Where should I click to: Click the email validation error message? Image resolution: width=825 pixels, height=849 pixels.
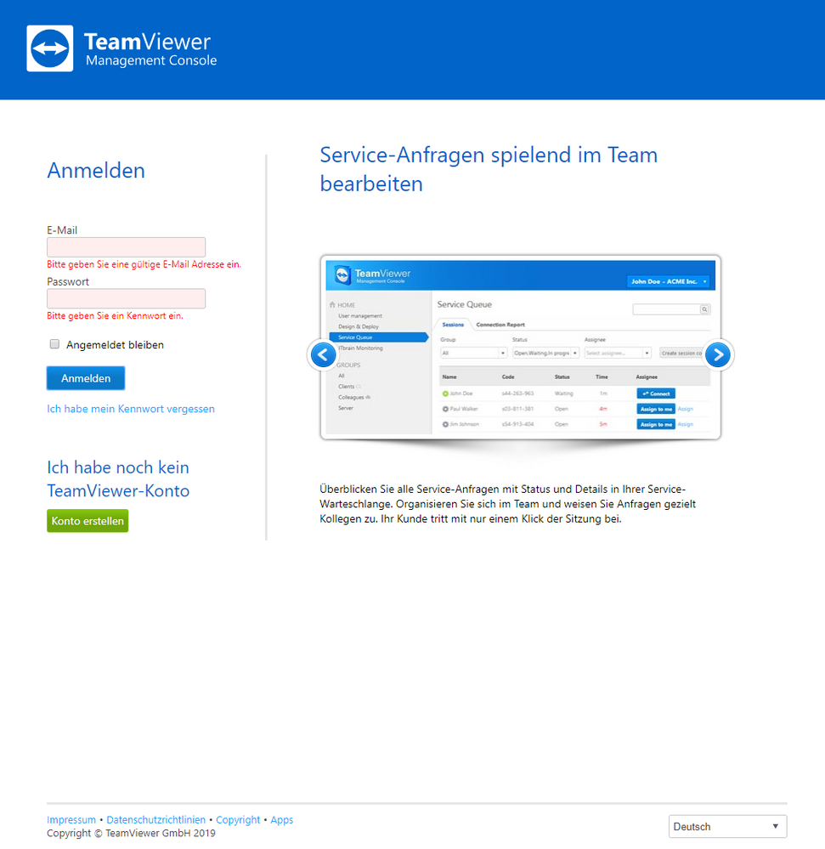point(144,264)
